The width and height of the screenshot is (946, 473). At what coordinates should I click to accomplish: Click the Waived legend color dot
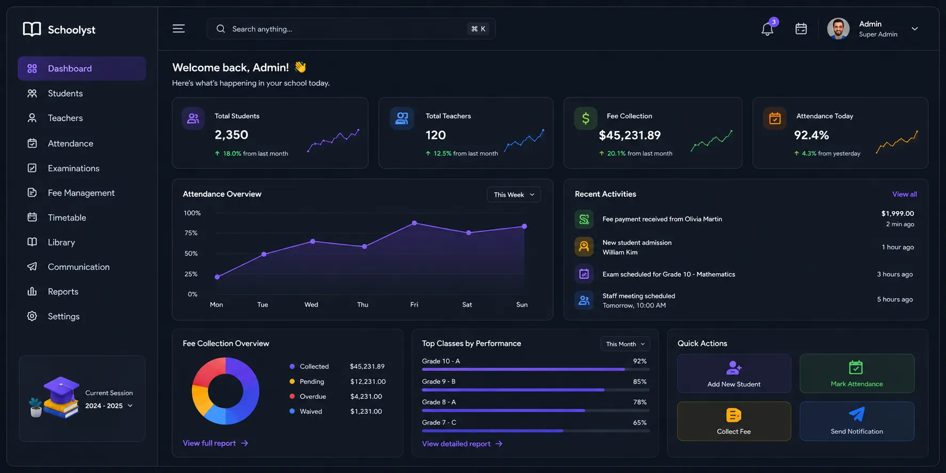[x=292, y=411]
